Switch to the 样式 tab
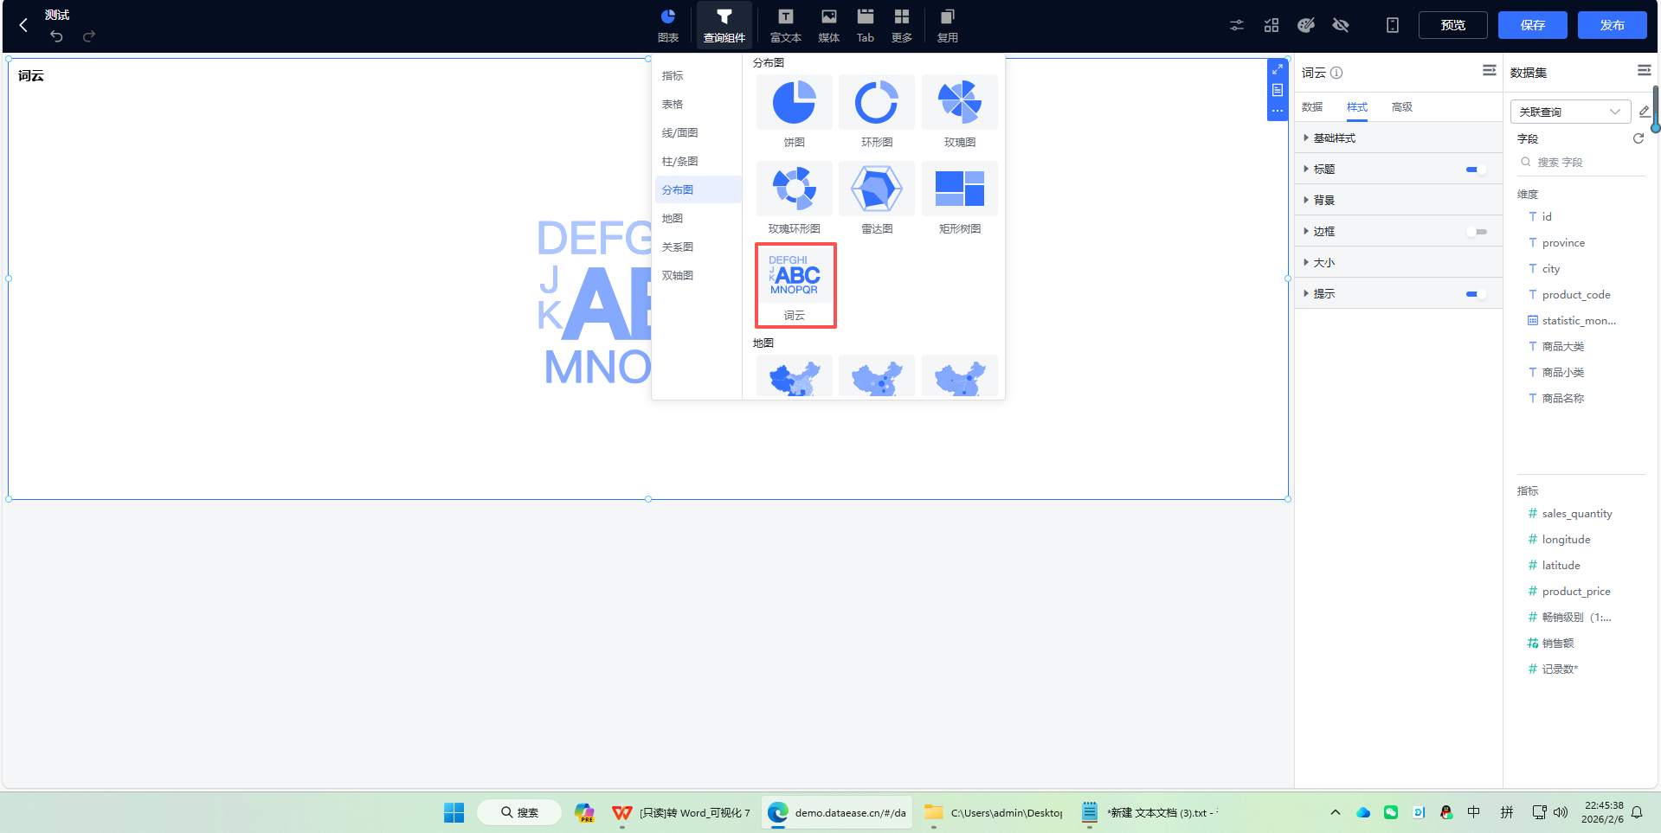 coord(1357,107)
